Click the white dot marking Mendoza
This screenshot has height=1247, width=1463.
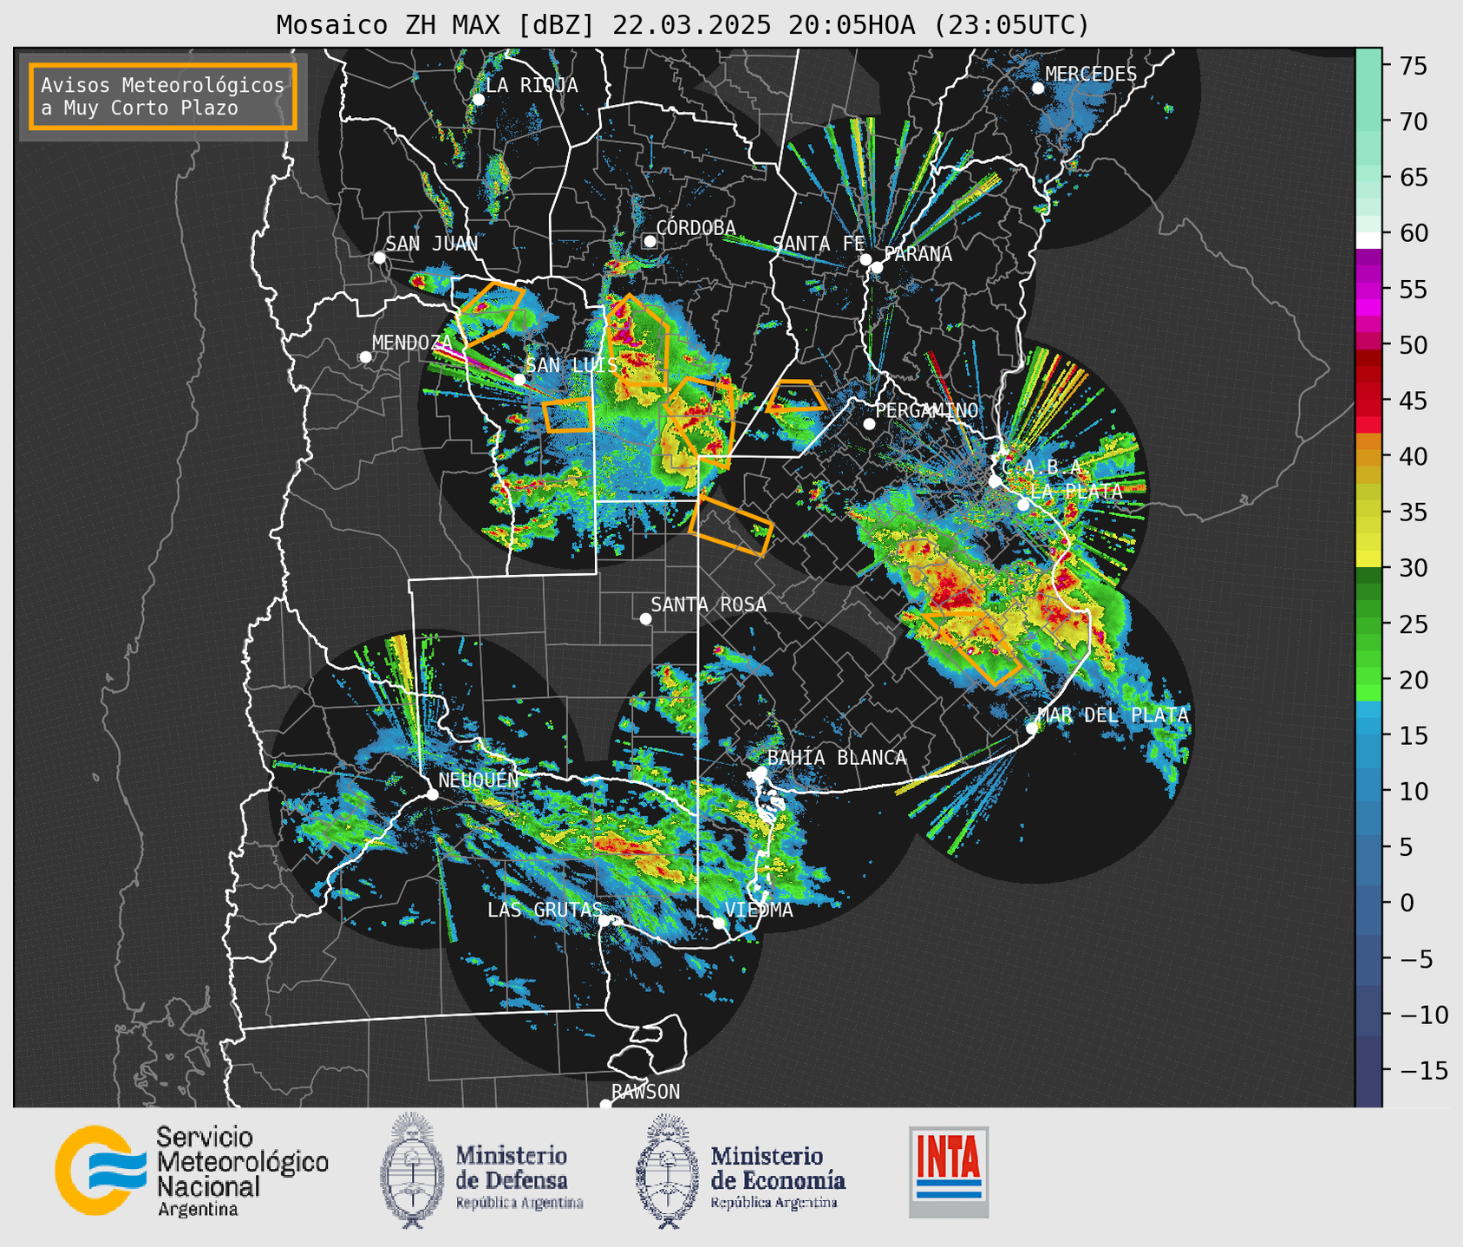[365, 357]
